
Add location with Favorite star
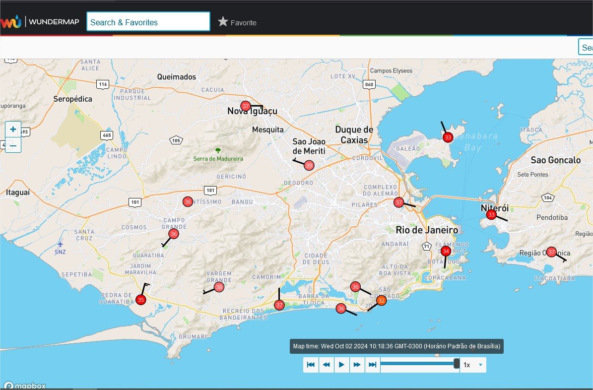237,22
